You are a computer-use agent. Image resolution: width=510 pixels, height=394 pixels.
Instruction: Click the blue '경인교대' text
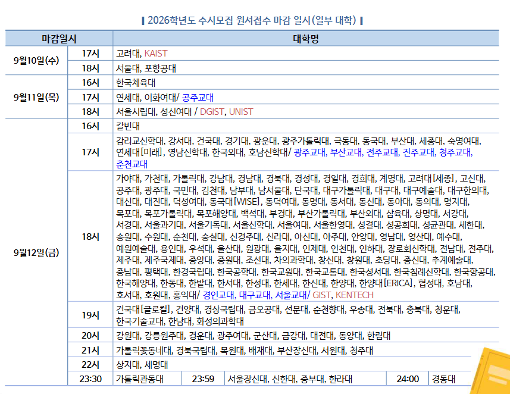pos(218,295)
